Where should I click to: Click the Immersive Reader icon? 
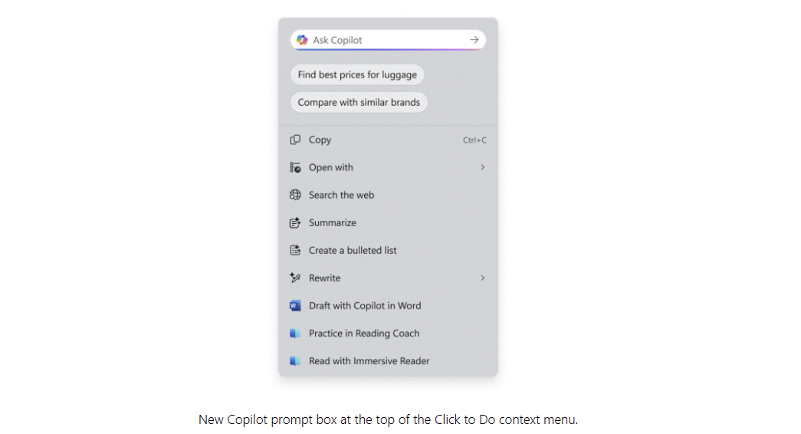[x=295, y=361]
